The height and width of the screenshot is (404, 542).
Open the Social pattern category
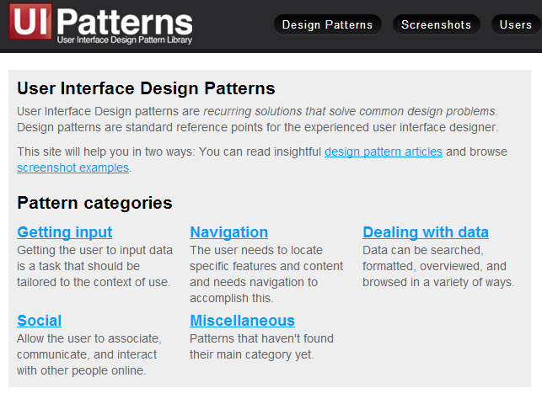tap(40, 321)
